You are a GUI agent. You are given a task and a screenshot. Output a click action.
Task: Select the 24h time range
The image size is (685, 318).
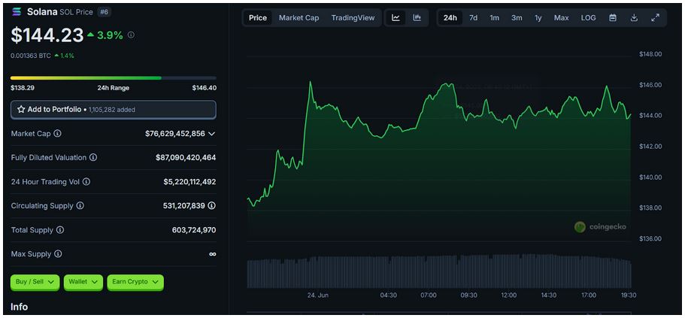(450, 18)
